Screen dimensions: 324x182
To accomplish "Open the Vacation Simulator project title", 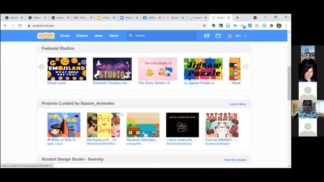I will [143, 140].
